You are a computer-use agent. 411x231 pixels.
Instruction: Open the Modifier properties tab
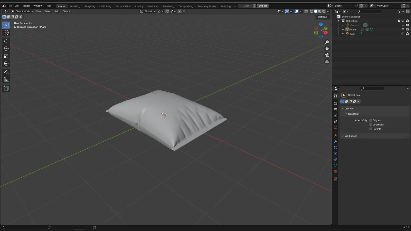[335, 141]
